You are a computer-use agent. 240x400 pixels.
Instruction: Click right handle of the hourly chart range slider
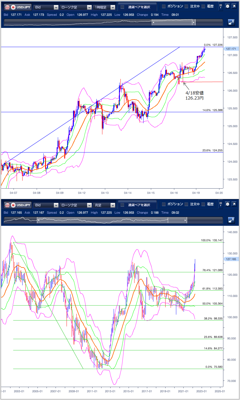point(194,23)
